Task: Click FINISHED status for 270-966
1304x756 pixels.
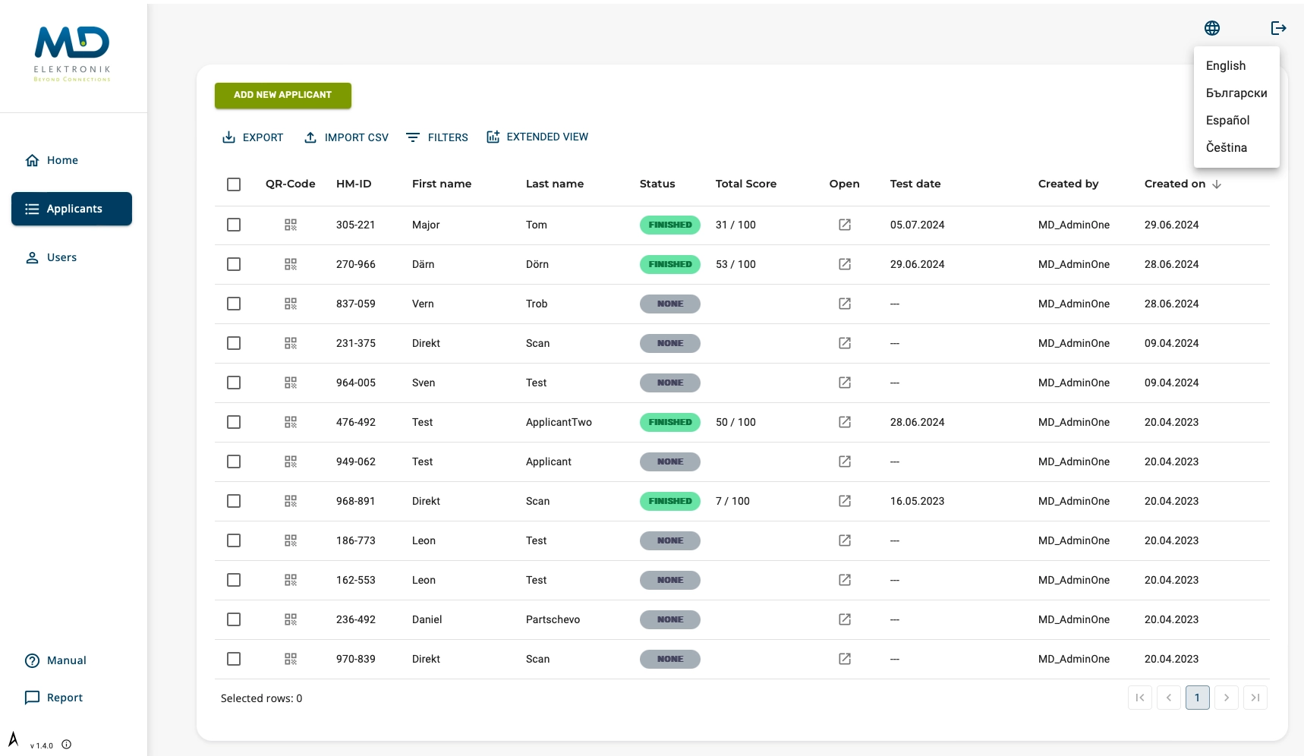Action: point(670,264)
